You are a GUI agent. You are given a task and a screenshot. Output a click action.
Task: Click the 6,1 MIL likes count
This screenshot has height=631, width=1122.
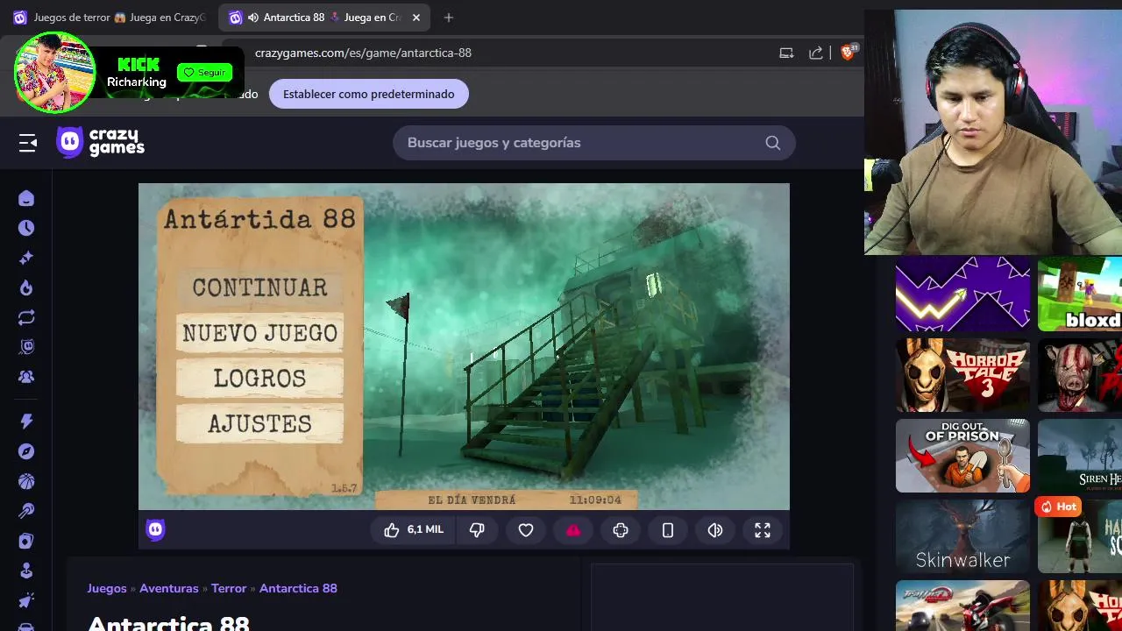point(425,530)
